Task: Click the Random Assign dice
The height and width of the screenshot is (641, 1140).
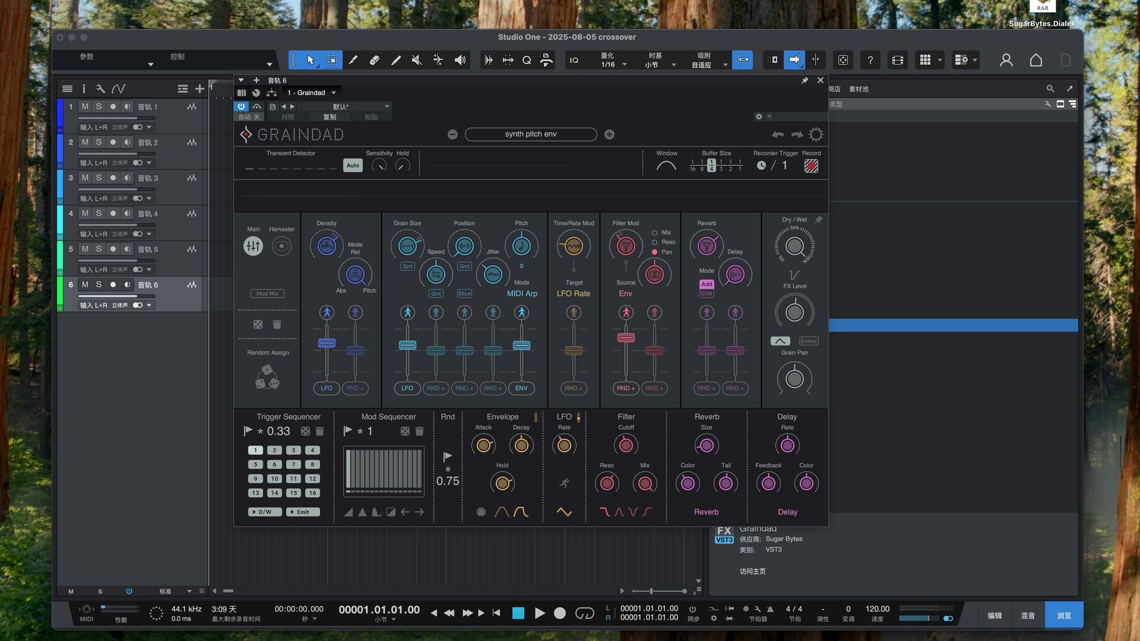Action: click(x=267, y=377)
